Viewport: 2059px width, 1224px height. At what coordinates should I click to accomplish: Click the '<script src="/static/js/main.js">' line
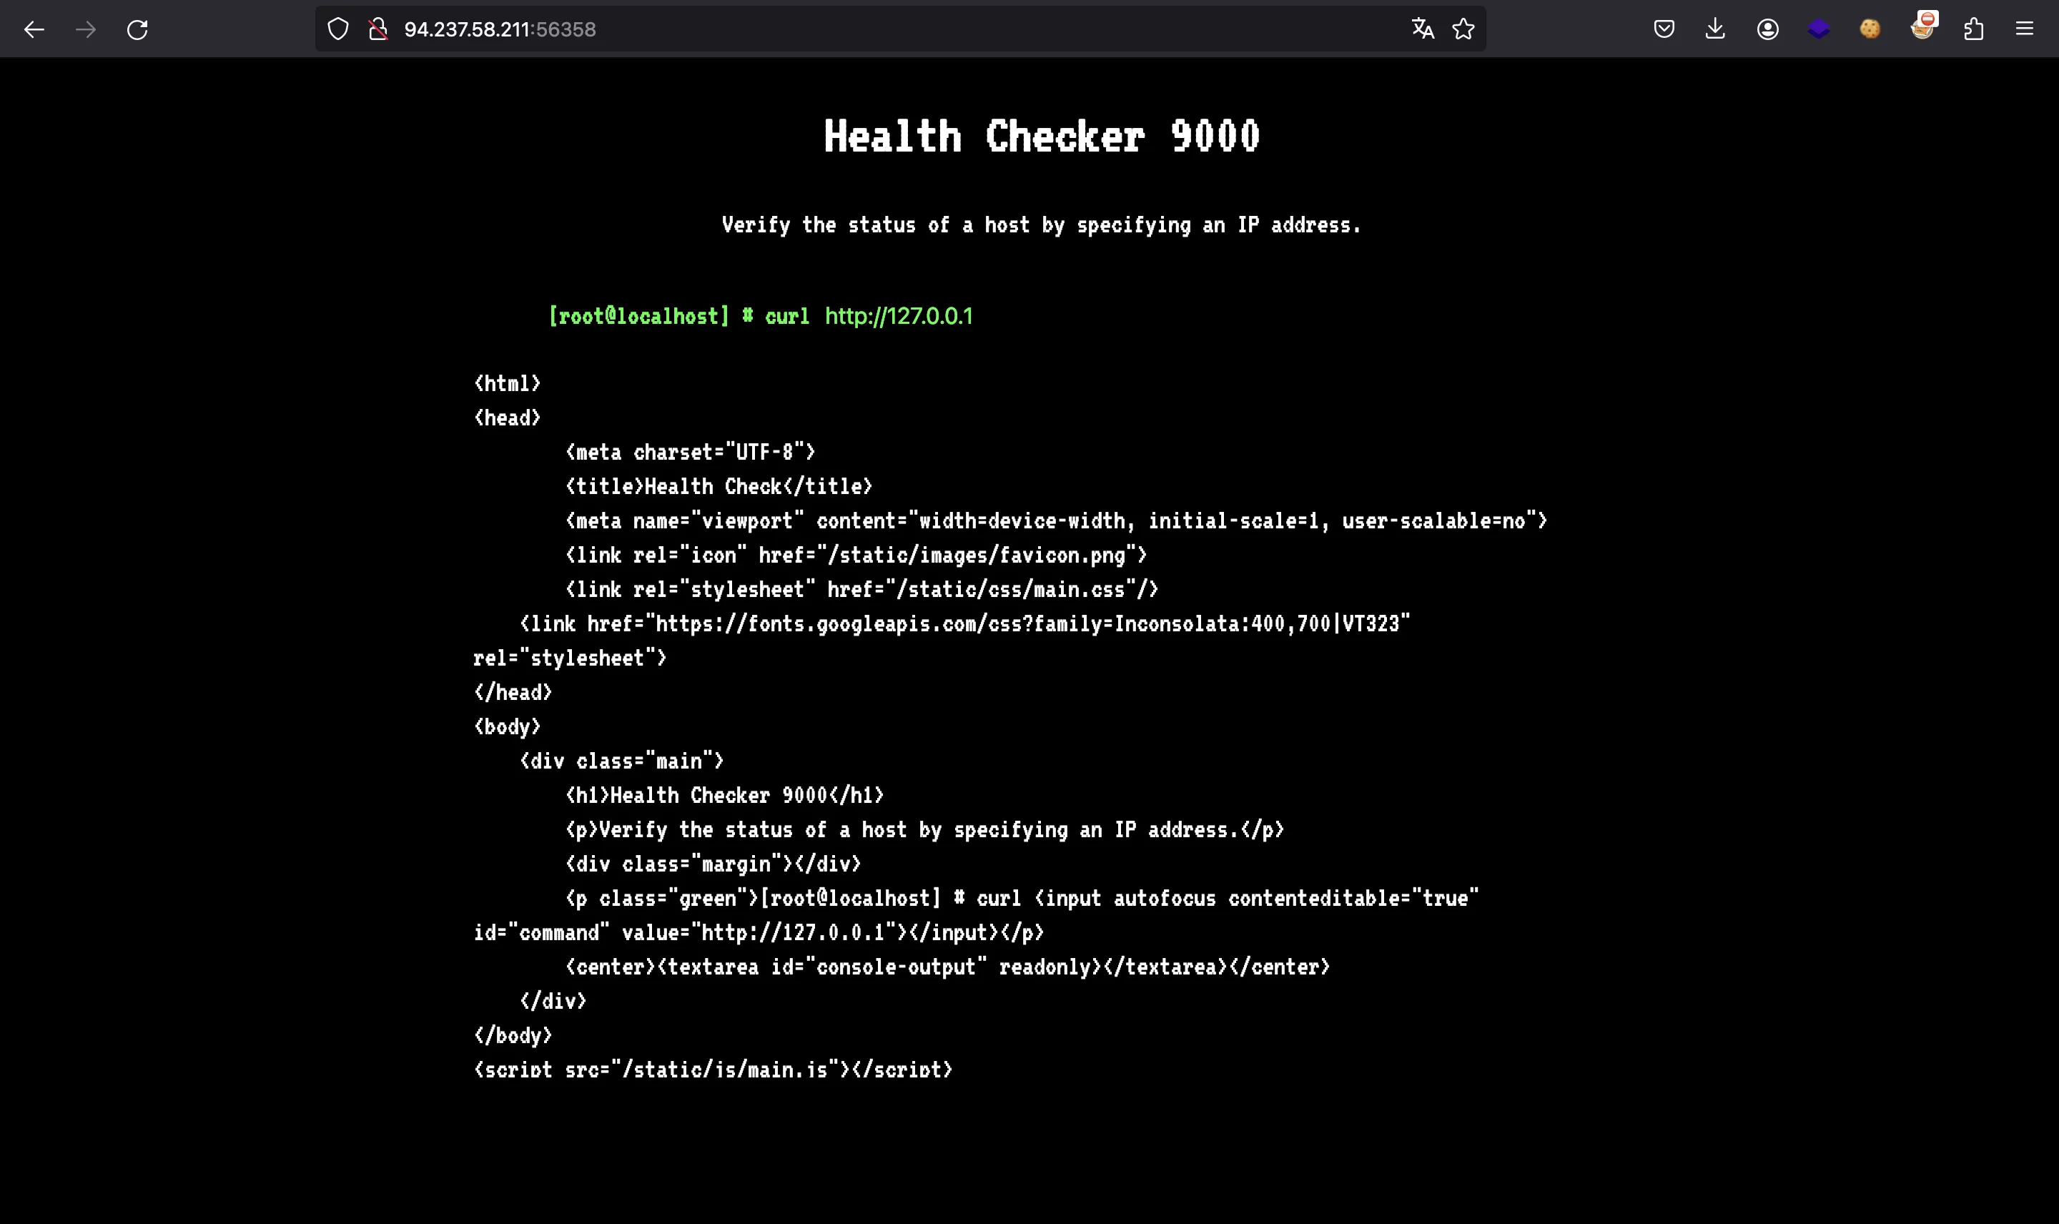point(714,1070)
